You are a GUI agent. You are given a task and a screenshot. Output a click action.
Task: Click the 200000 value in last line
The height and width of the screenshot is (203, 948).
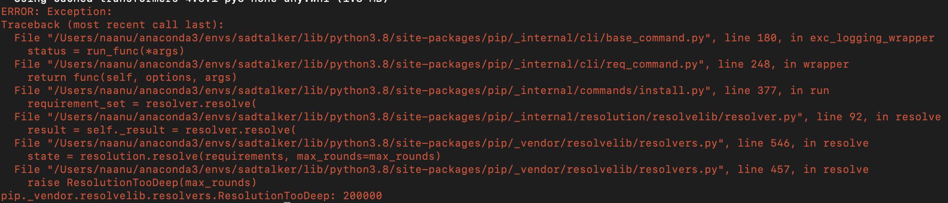click(x=362, y=196)
